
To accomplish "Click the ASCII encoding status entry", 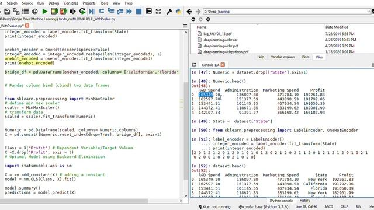I will coord(328,207).
